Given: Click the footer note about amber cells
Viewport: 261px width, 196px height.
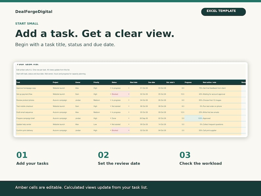Looking at the screenshot, I should (x=82, y=187).
